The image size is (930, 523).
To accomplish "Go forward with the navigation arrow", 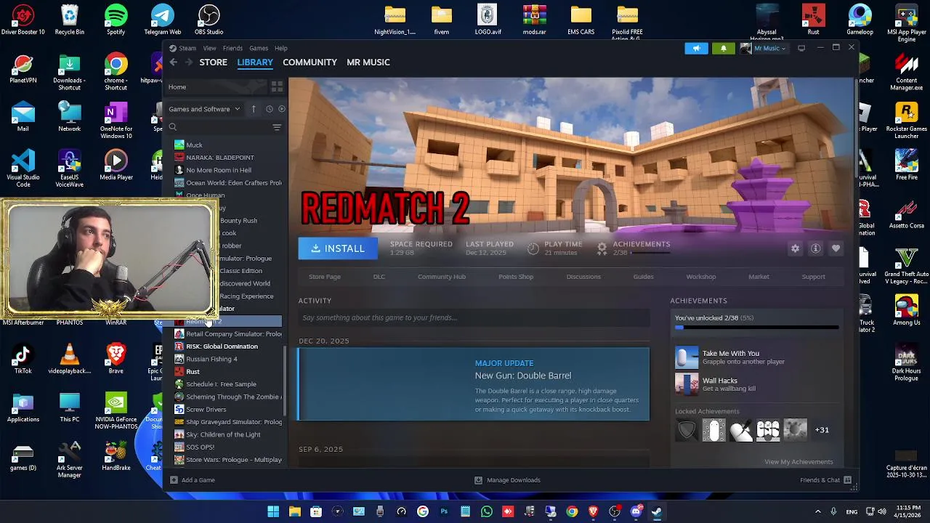I will tap(189, 62).
